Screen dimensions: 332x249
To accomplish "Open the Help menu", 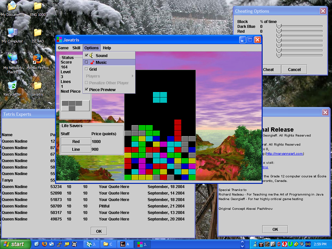I will (107, 48).
